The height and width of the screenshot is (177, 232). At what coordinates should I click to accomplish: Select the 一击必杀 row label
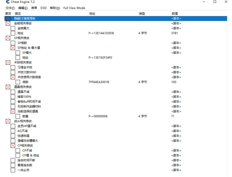(23, 170)
